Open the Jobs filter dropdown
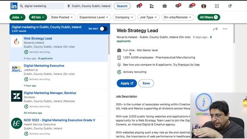This screenshot has height=139, width=247. (17, 17)
